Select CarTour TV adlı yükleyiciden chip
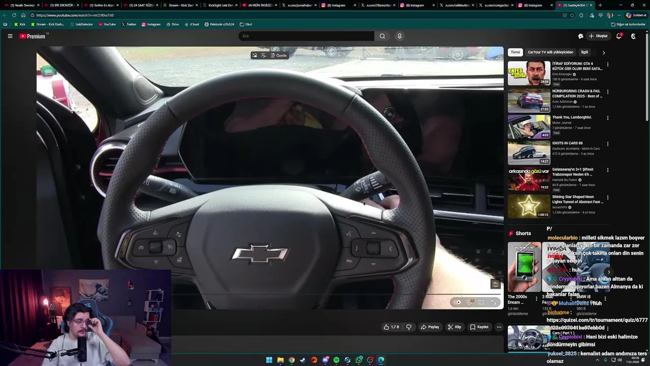This screenshot has width=650, height=366. pyautogui.click(x=550, y=52)
